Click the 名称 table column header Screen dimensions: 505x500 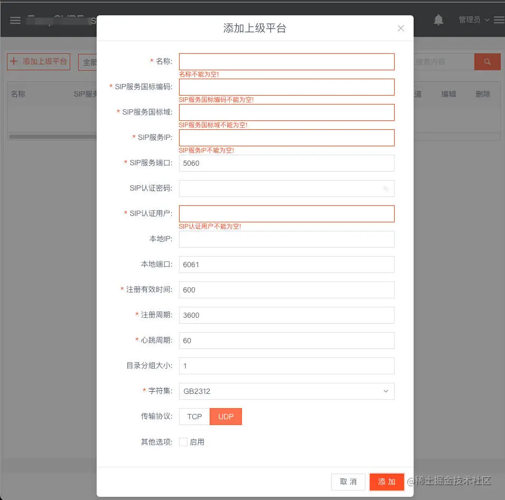click(18, 94)
